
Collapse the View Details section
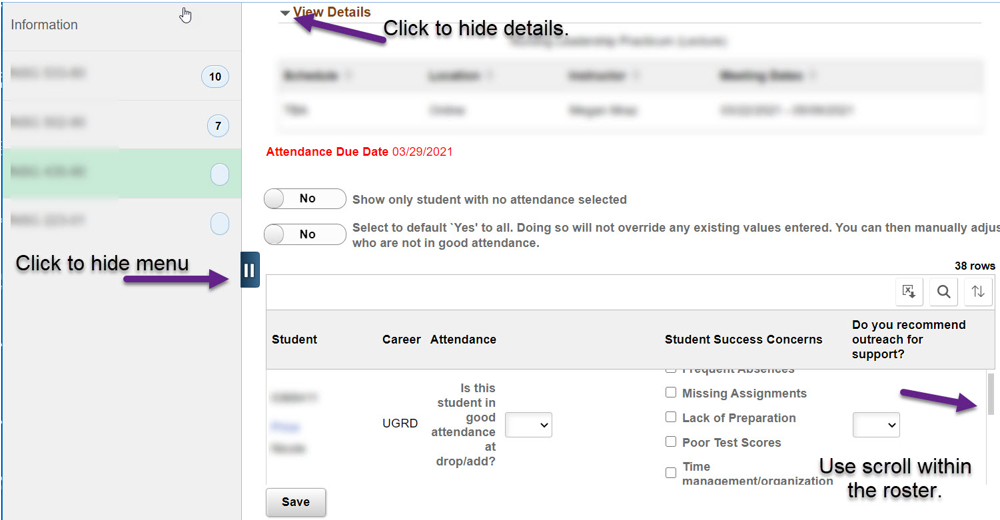click(x=326, y=12)
